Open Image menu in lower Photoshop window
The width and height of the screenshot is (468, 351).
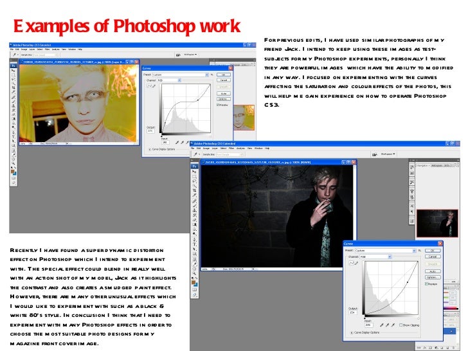[x=206, y=148]
